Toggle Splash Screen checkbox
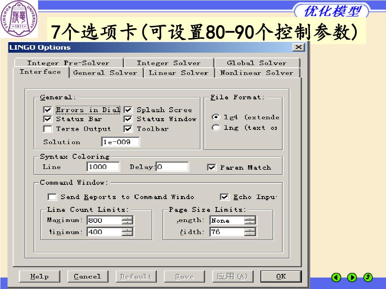 (128, 110)
